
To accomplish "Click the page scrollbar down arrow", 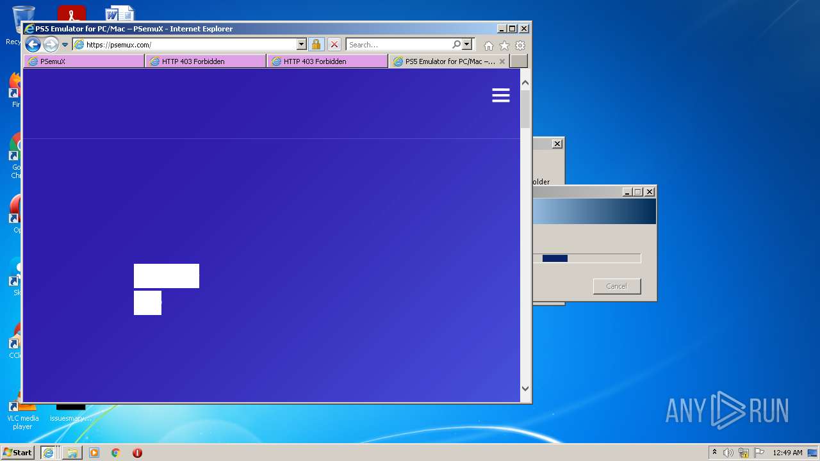I will 525,388.
